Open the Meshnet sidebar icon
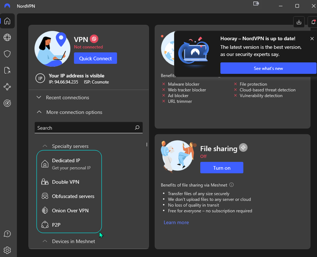The image size is (317, 257). [7, 87]
